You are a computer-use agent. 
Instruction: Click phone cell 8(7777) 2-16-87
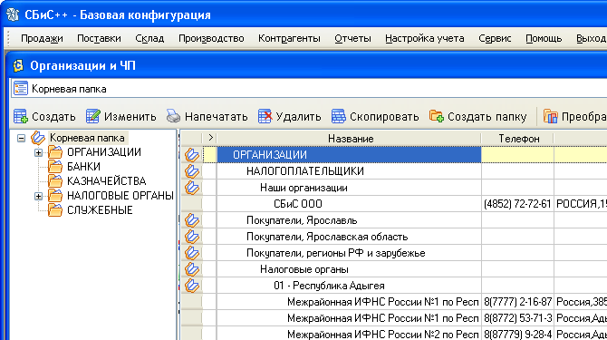point(517,302)
